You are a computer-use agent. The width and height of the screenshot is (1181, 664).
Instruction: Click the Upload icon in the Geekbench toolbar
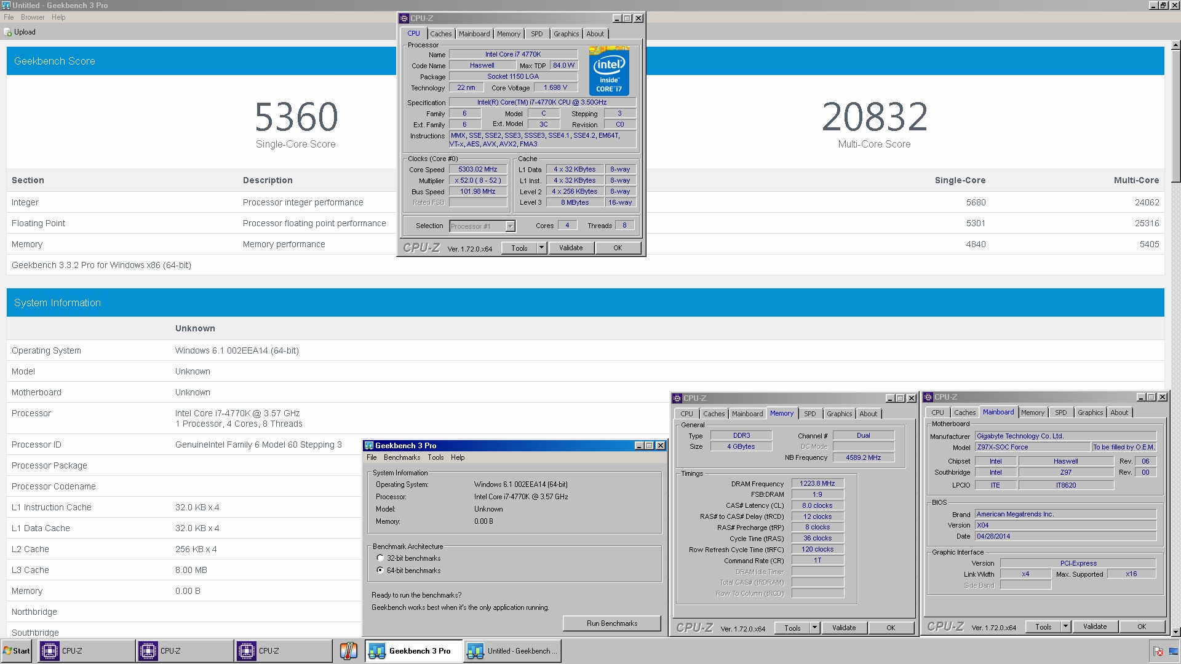(8, 32)
